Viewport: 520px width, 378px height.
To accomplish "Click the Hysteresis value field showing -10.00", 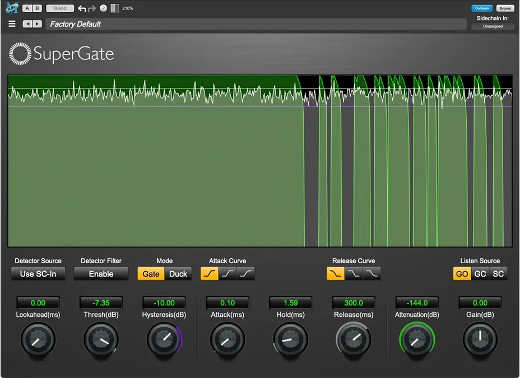I will pyautogui.click(x=164, y=303).
